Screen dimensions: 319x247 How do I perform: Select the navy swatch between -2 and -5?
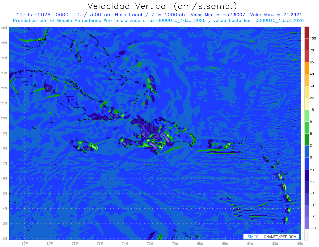click(307, 175)
